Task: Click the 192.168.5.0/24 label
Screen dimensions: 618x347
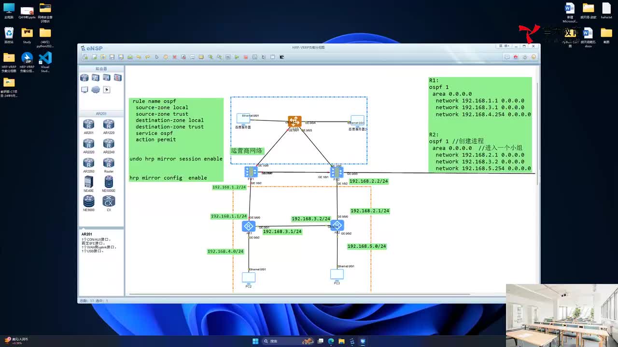Action: click(367, 246)
